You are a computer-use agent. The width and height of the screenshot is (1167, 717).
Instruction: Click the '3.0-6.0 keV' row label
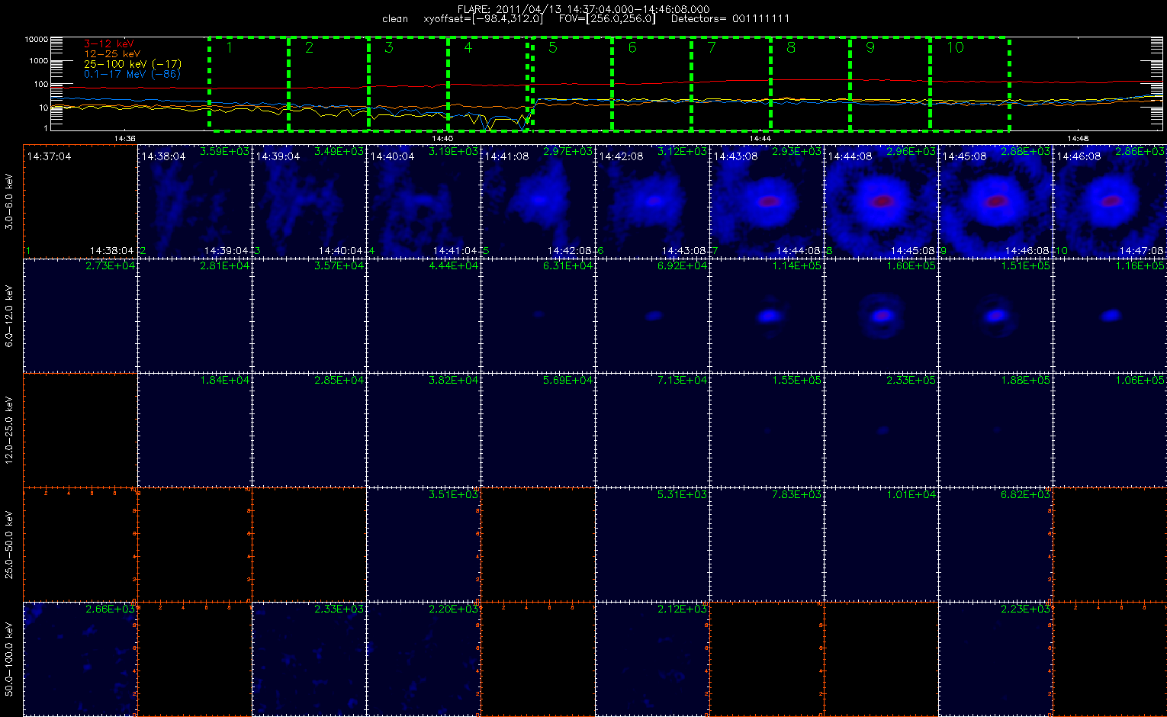tap(10, 202)
